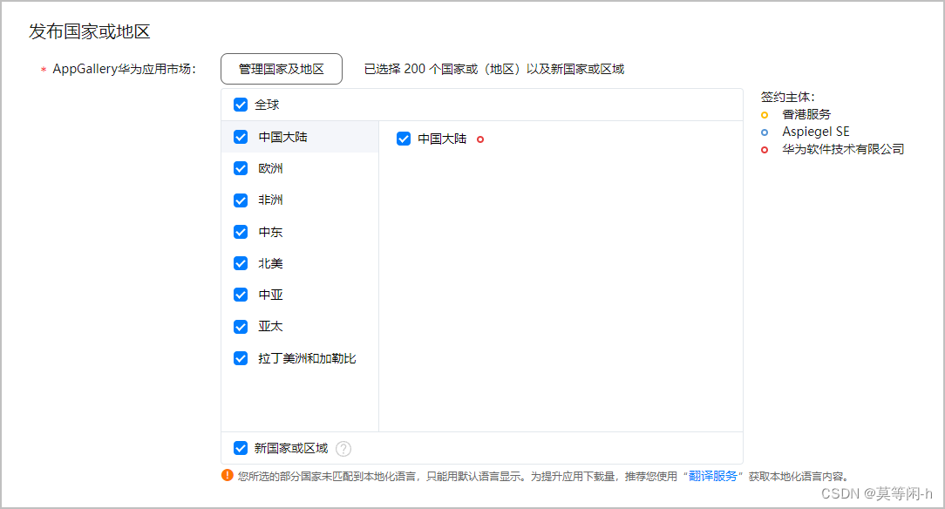Click the Aspiegel SE legend text
Viewport: 945px width, 509px height.
click(x=816, y=132)
